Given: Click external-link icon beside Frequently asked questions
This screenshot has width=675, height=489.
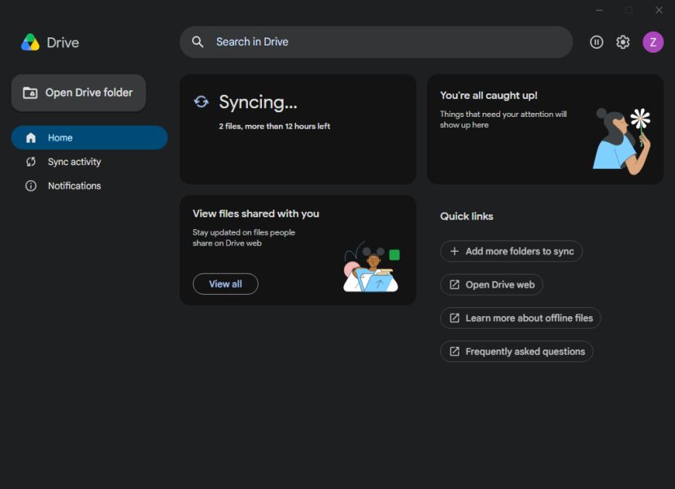Looking at the screenshot, I should 454,352.
